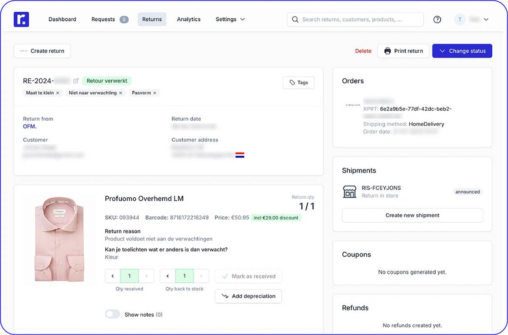Click the user avatar circle

click(x=460, y=20)
